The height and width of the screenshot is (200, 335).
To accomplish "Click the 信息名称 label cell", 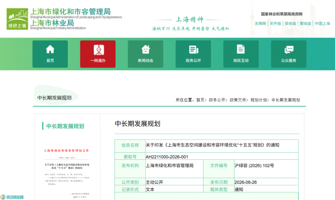I will (130, 145).
